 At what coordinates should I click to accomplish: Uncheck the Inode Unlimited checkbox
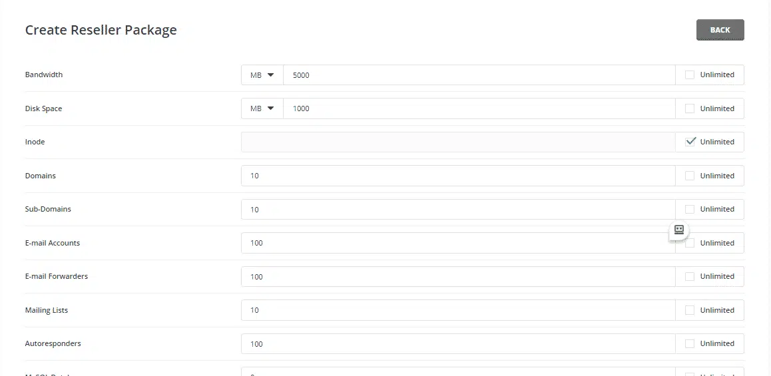(x=690, y=142)
